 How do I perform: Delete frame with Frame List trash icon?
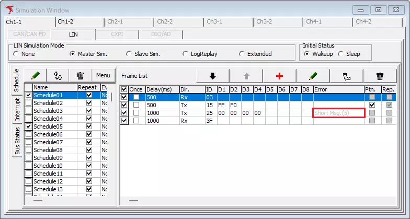pyautogui.click(x=380, y=76)
